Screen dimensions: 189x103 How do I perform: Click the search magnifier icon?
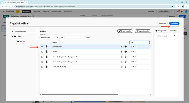tap(62, 37)
